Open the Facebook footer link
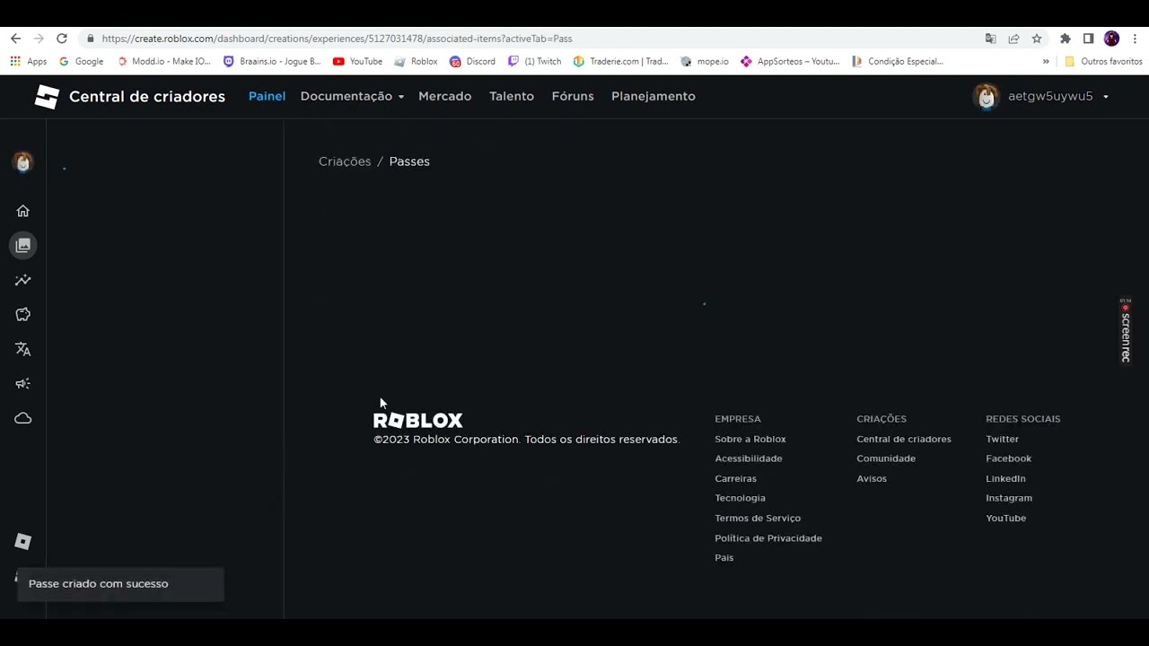 1008,458
